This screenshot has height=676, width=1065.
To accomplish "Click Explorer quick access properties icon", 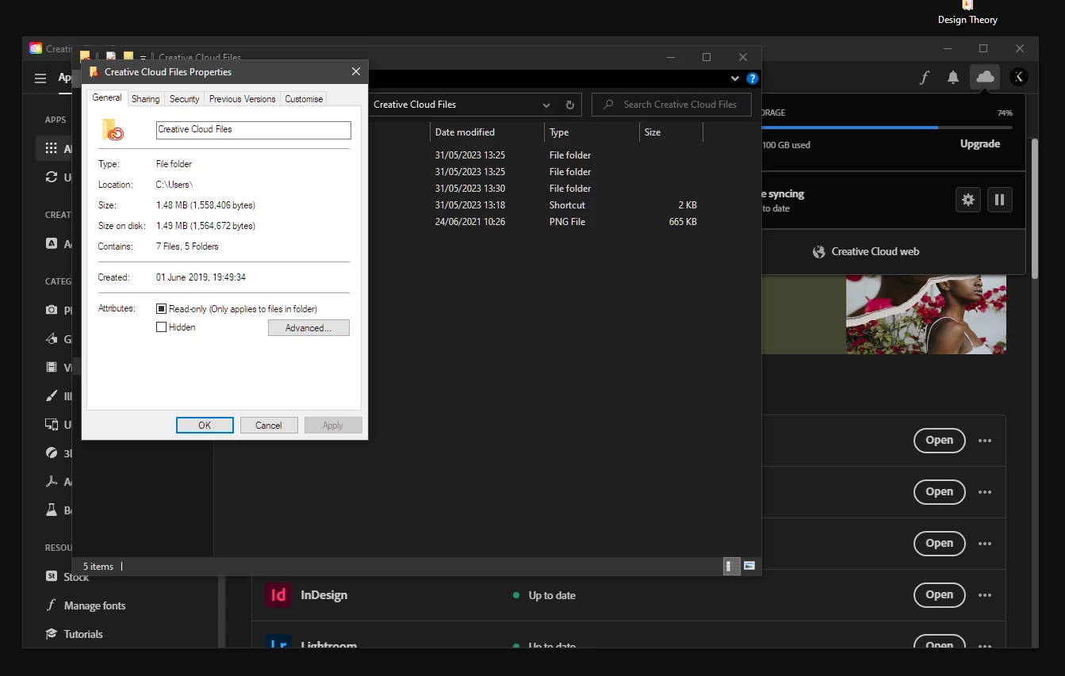I will (111, 57).
